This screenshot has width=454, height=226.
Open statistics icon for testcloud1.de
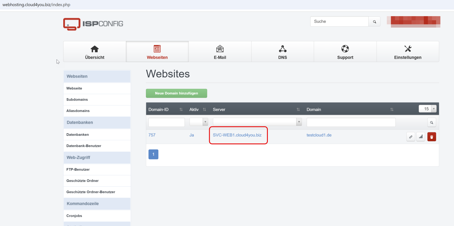(421, 137)
